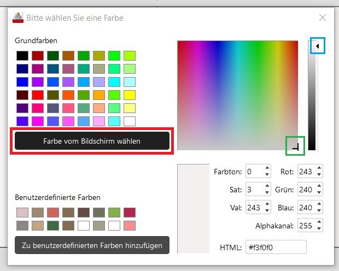Viewport: 339px width, 271px height.
Task: Close the color picker dialog
Action: click(323, 17)
